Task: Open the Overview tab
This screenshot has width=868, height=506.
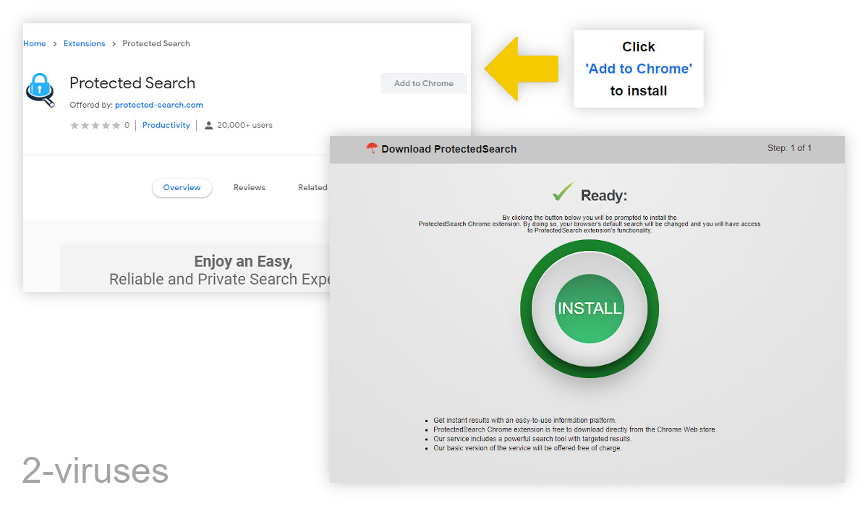Action: click(x=182, y=187)
